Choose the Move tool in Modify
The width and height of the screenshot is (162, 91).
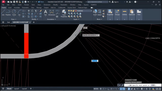tap(29, 11)
